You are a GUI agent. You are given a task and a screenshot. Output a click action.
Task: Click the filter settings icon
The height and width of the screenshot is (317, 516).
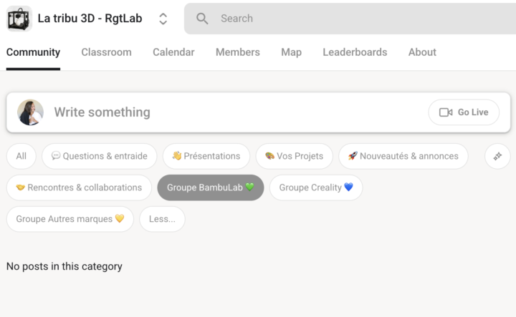pyautogui.click(x=497, y=156)
